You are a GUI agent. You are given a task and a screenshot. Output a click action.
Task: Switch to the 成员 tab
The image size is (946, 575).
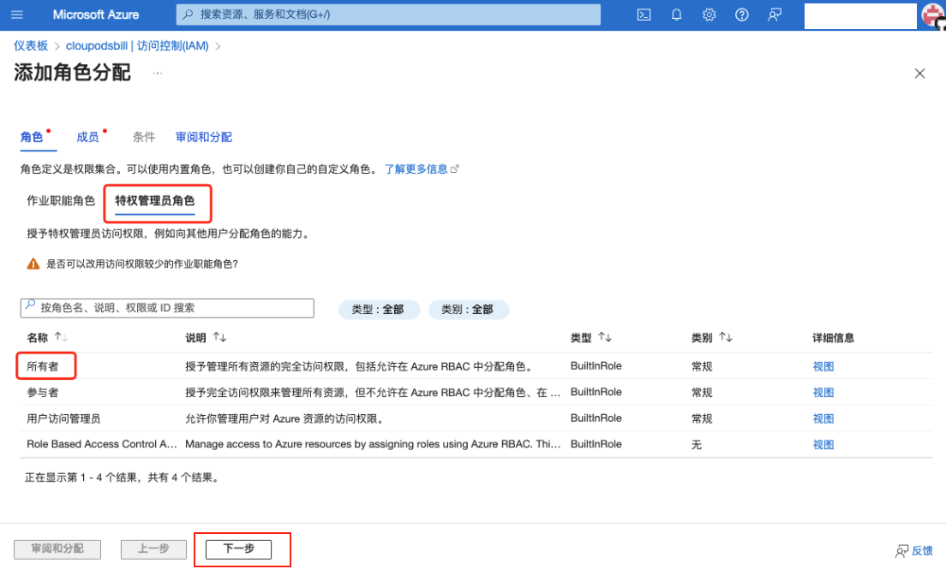point(87,137)
